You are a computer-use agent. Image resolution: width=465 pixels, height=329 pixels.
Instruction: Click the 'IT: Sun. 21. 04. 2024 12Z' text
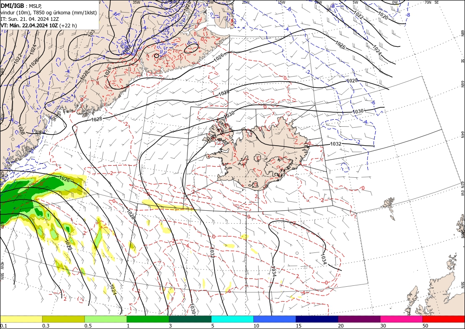[x=30, y=19]
